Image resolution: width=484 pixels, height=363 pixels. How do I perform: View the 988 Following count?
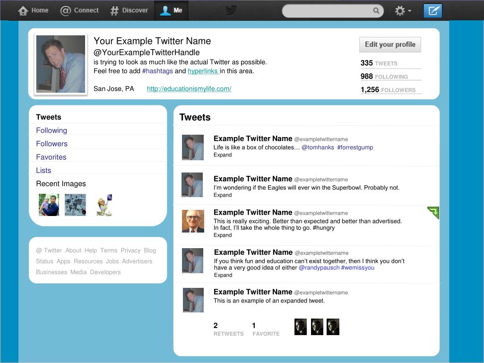384,76
